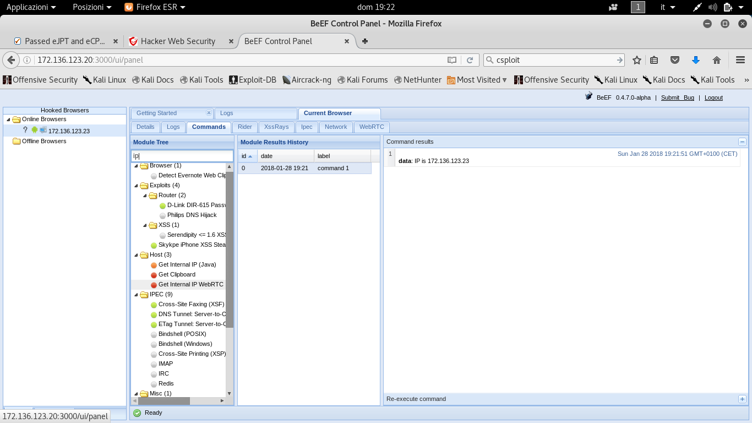Screen dimensions: 752x423
Task: Open the downloads arrow icon
Action: pos(695,60)
